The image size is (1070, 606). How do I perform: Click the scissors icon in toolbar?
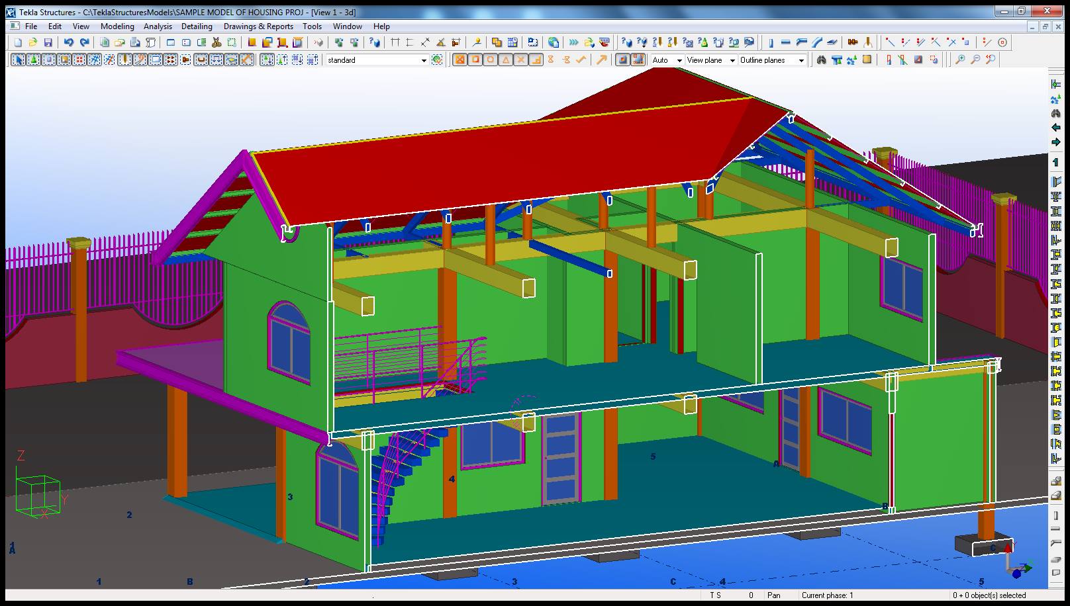(216, 42)
